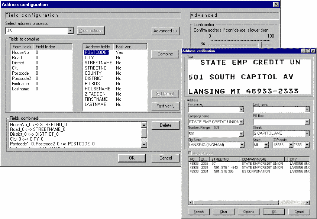Click the Search button in Address verification
The image size is (317, 219).
pyautogui.click(x=199, y=212)
